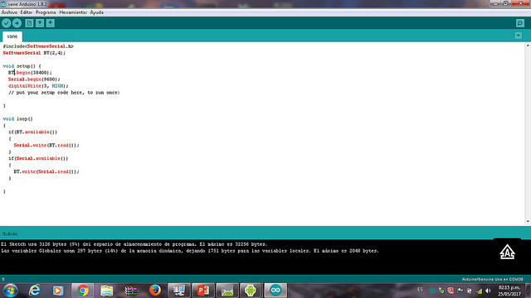531x298 pixels.
Task: Open the Editar menu
Action: click(x=27, y=12)
